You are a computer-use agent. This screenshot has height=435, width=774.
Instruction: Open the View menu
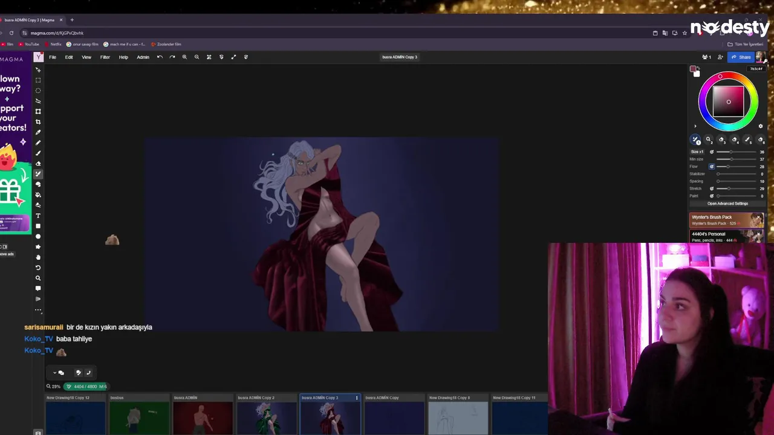pos(86,57)
